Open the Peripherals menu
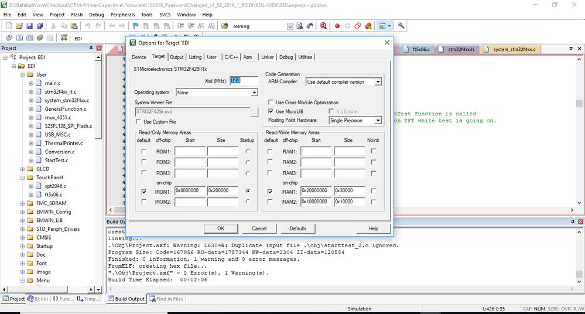Viewport: 585px width, 314px height. coord(122,14)
